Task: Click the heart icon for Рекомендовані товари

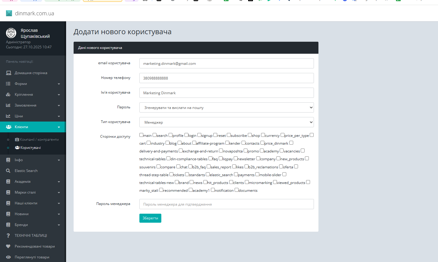Action: pos(8,246)
